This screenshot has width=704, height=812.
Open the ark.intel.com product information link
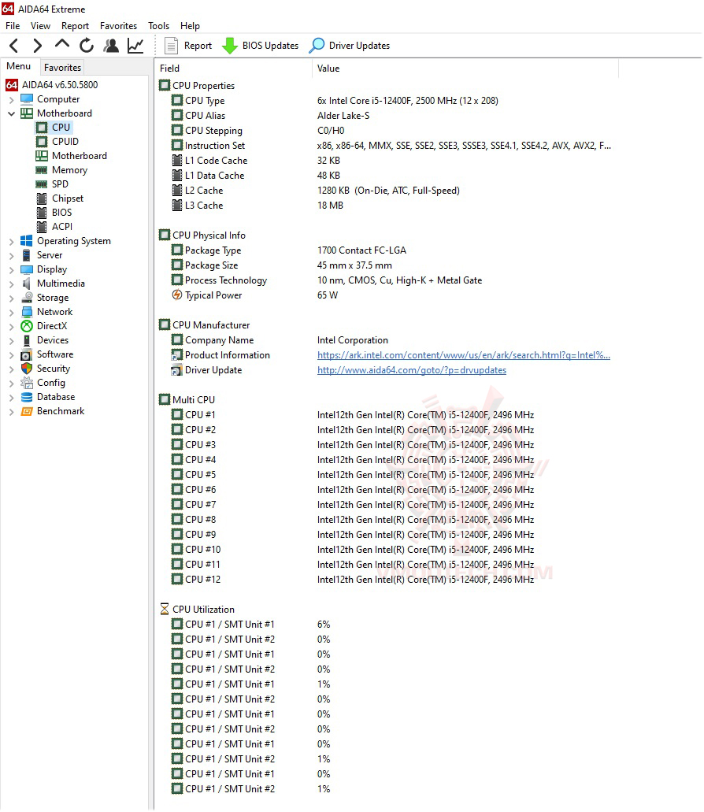coord(463,355)
